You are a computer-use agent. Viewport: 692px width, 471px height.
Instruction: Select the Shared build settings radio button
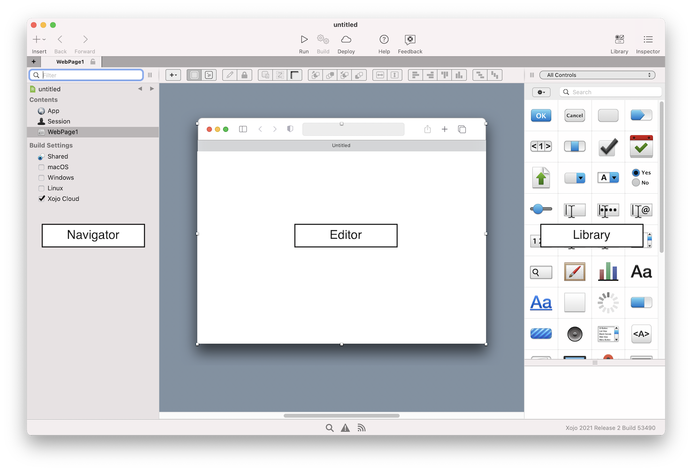tap(40, 156)
